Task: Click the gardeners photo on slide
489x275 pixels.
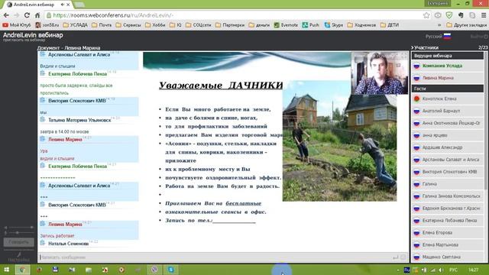Action: pos(339,141)
